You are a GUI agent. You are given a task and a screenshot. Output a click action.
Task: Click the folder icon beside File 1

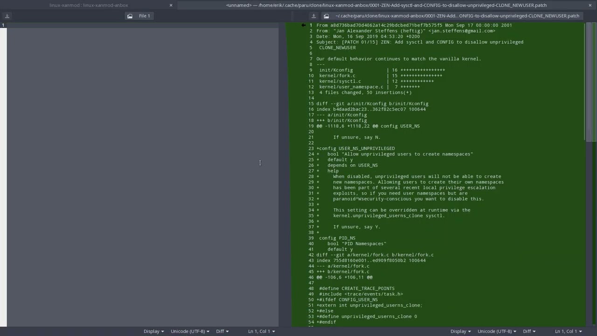click(130, 16)
